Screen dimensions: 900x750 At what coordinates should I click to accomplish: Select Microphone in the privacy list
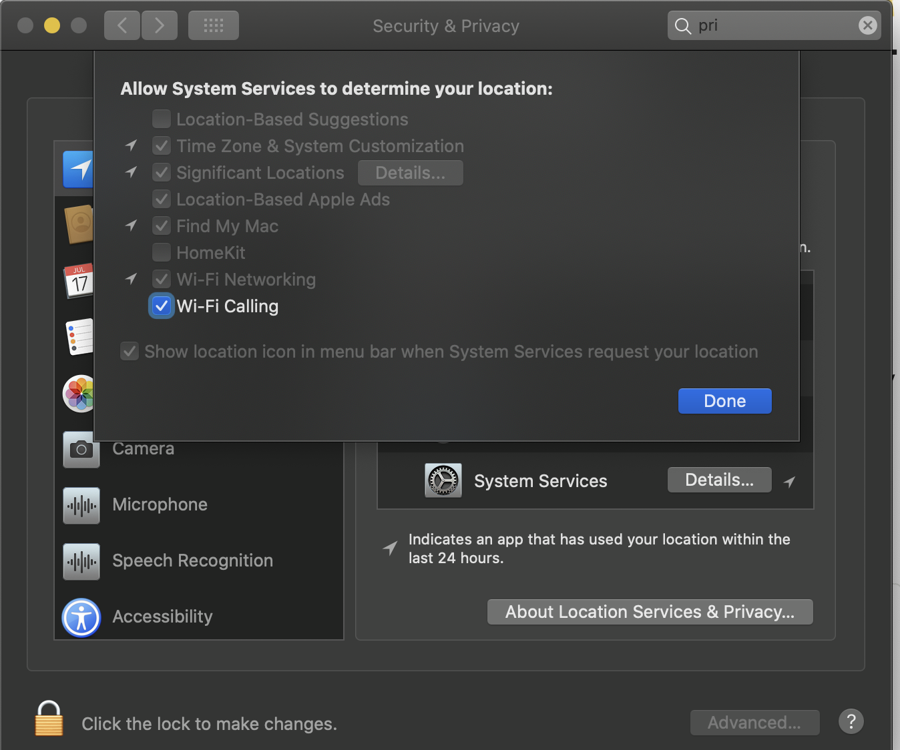point(199,505)
